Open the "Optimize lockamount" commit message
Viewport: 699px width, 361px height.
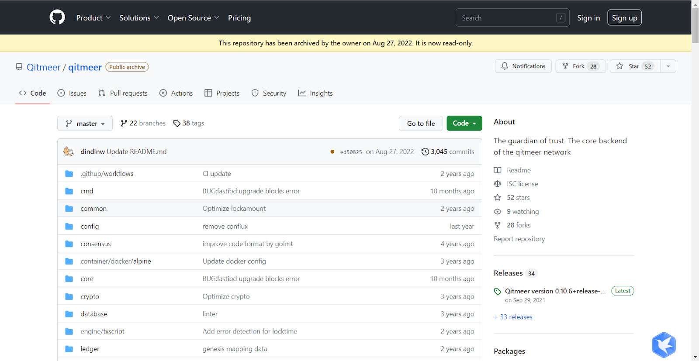(x=234, y=209)
